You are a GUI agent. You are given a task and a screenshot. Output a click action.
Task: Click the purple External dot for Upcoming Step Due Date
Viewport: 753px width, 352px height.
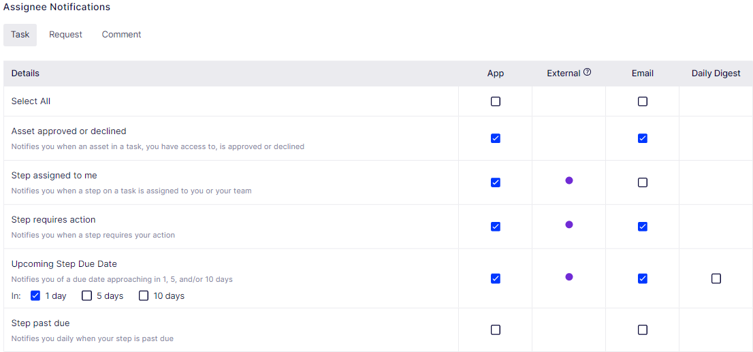click(x=569, y=276)
